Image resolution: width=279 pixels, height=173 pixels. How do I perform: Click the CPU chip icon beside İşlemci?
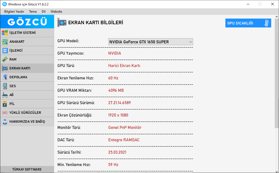[5, 51]
